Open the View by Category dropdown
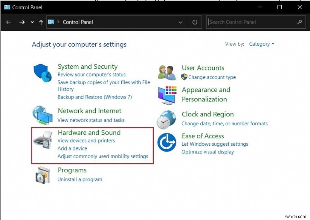Viewport: 310px width, 220px height. click(x=262, y=44)
